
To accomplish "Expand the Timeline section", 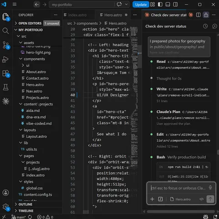I will (x=38, y=211).
